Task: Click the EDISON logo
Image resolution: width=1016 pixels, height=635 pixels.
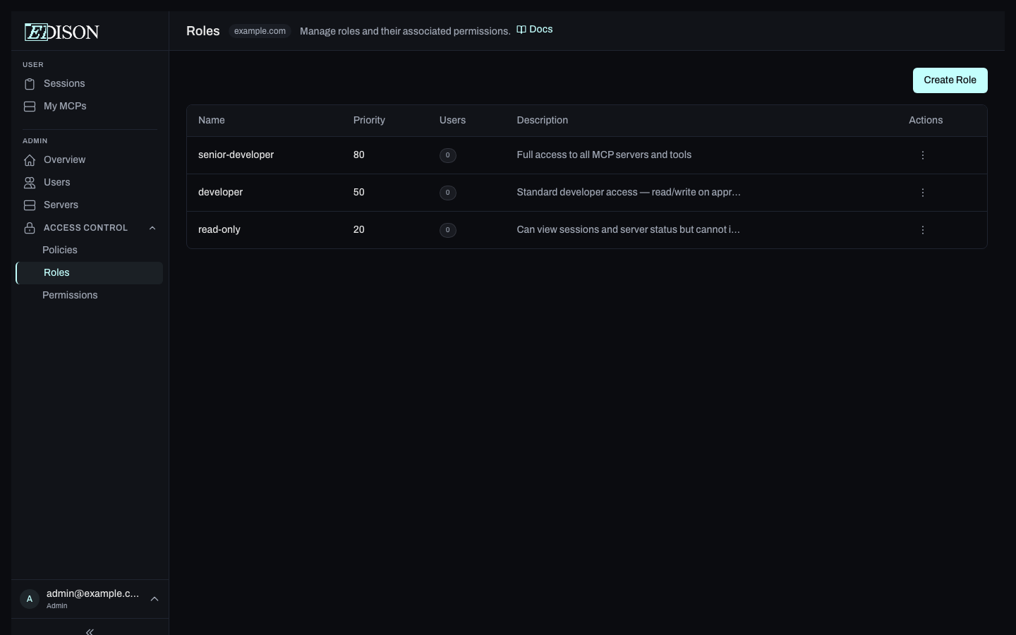Action: [61, 32]
